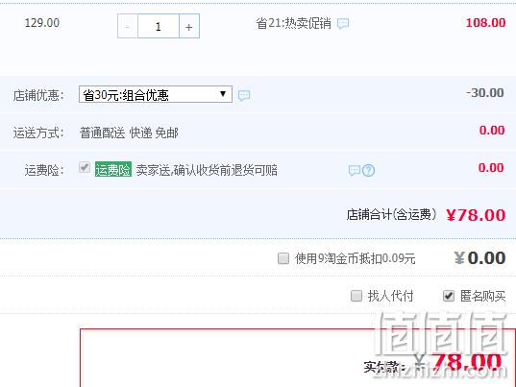Click the 普通配送 快递 免邮 shipping text
Screen dimensions: 516x387
tap(129, 133)
